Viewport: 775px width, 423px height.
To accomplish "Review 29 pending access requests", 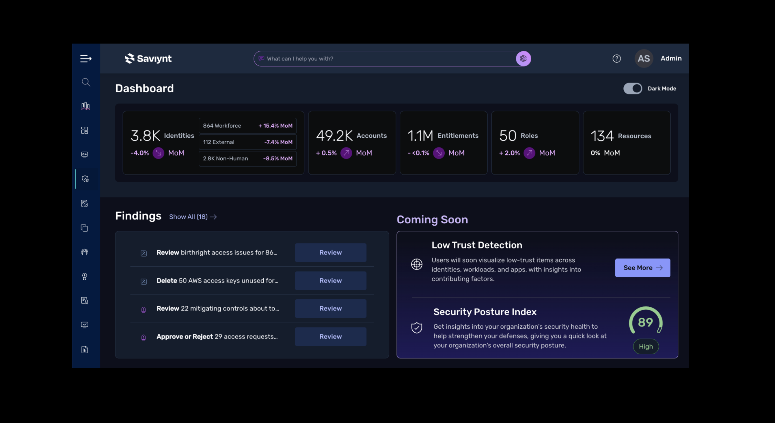I will coord(330,336).
